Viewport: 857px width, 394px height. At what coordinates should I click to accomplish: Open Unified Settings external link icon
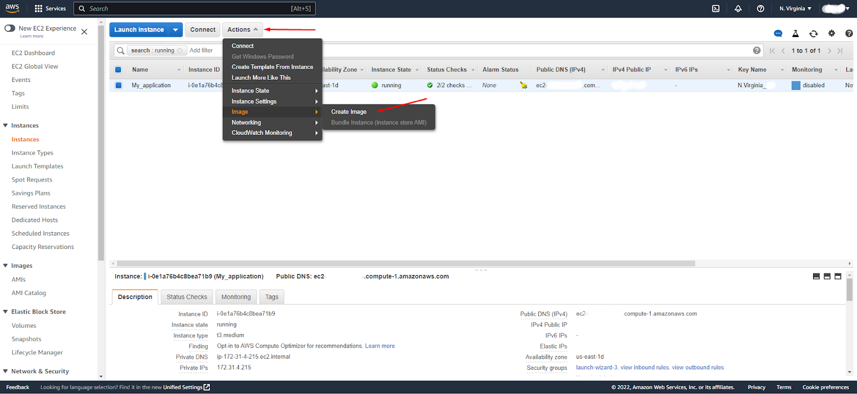pos(207,387)
